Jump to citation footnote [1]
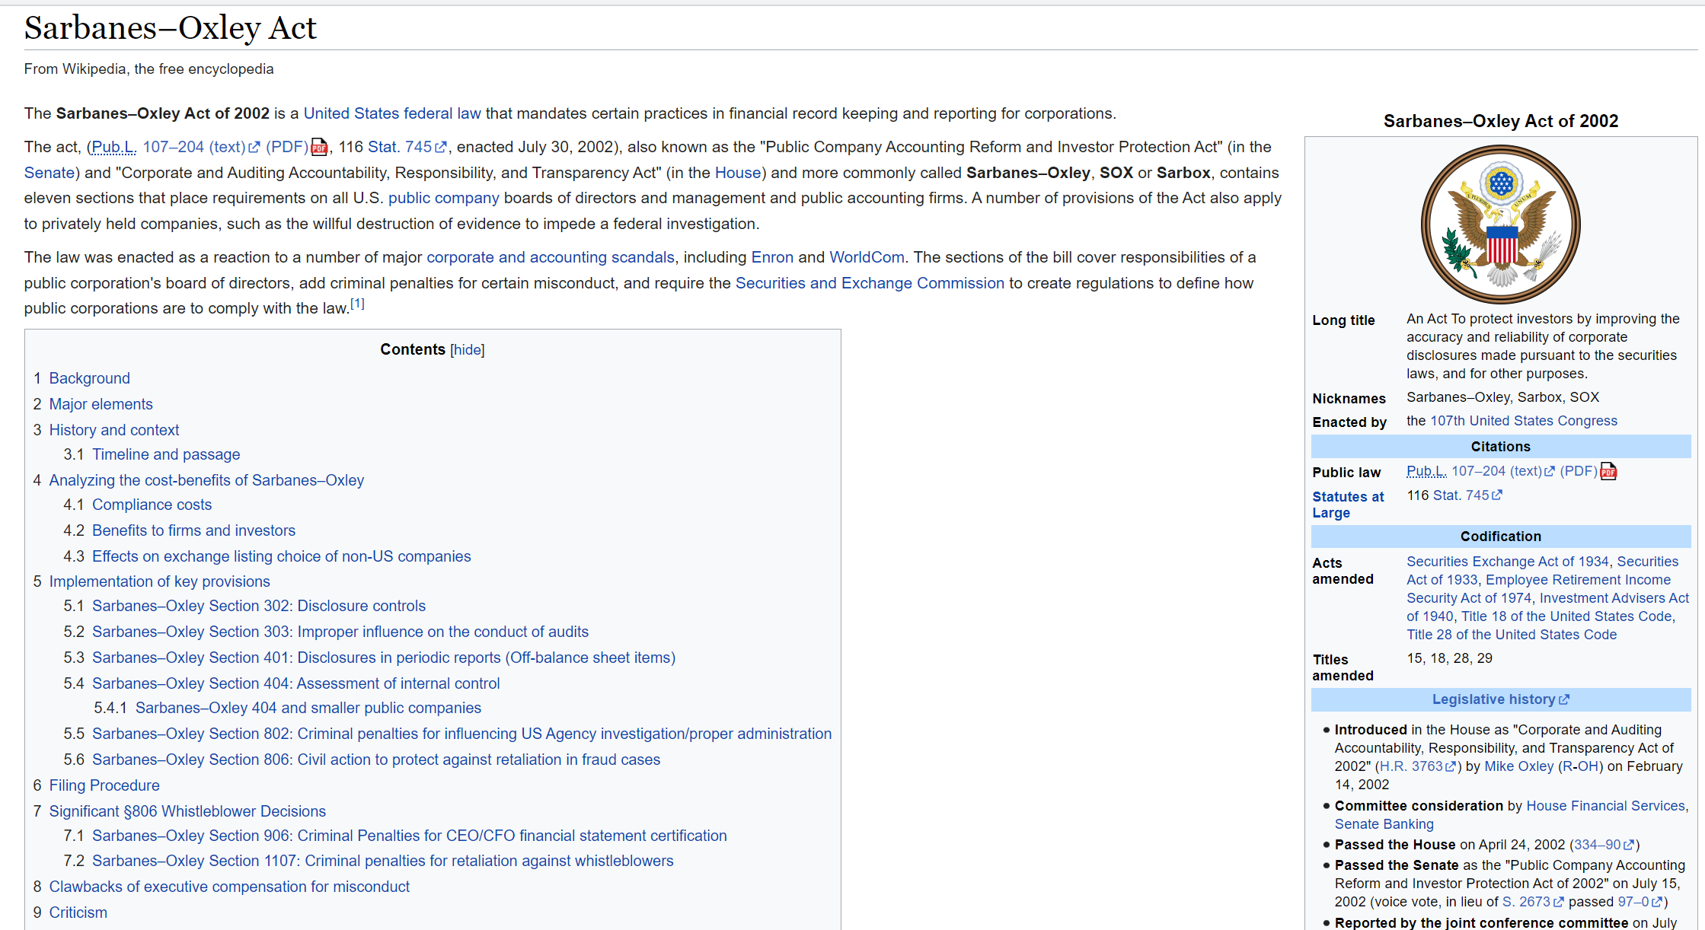This screenshot has height=930, width=1705. tap(357, 304)
